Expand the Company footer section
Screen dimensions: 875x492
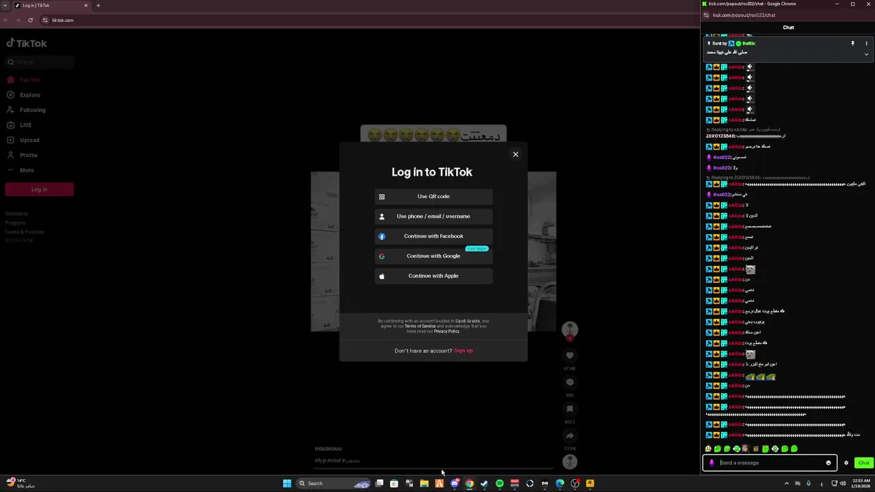tap(16, 214)
